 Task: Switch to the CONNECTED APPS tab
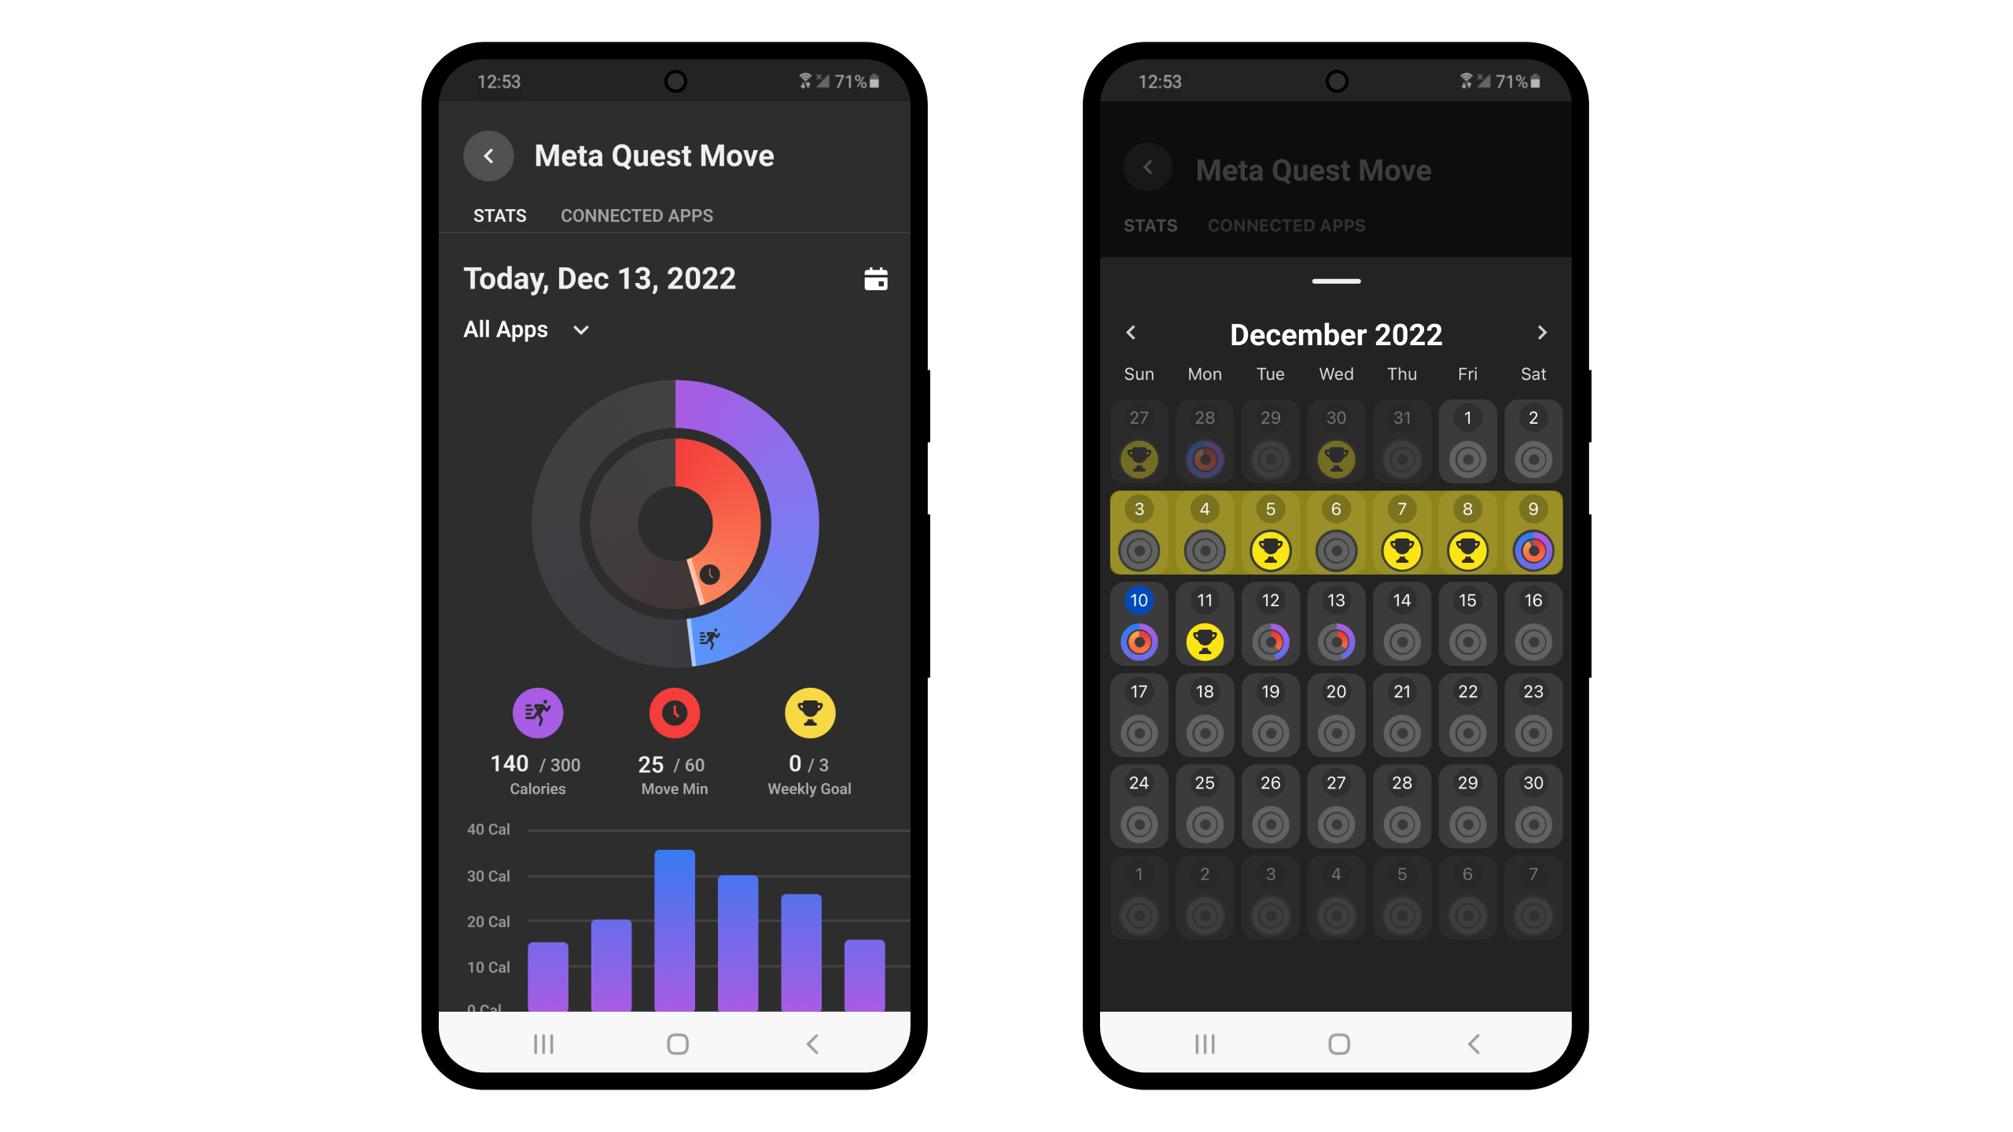(x=638, y=215)
